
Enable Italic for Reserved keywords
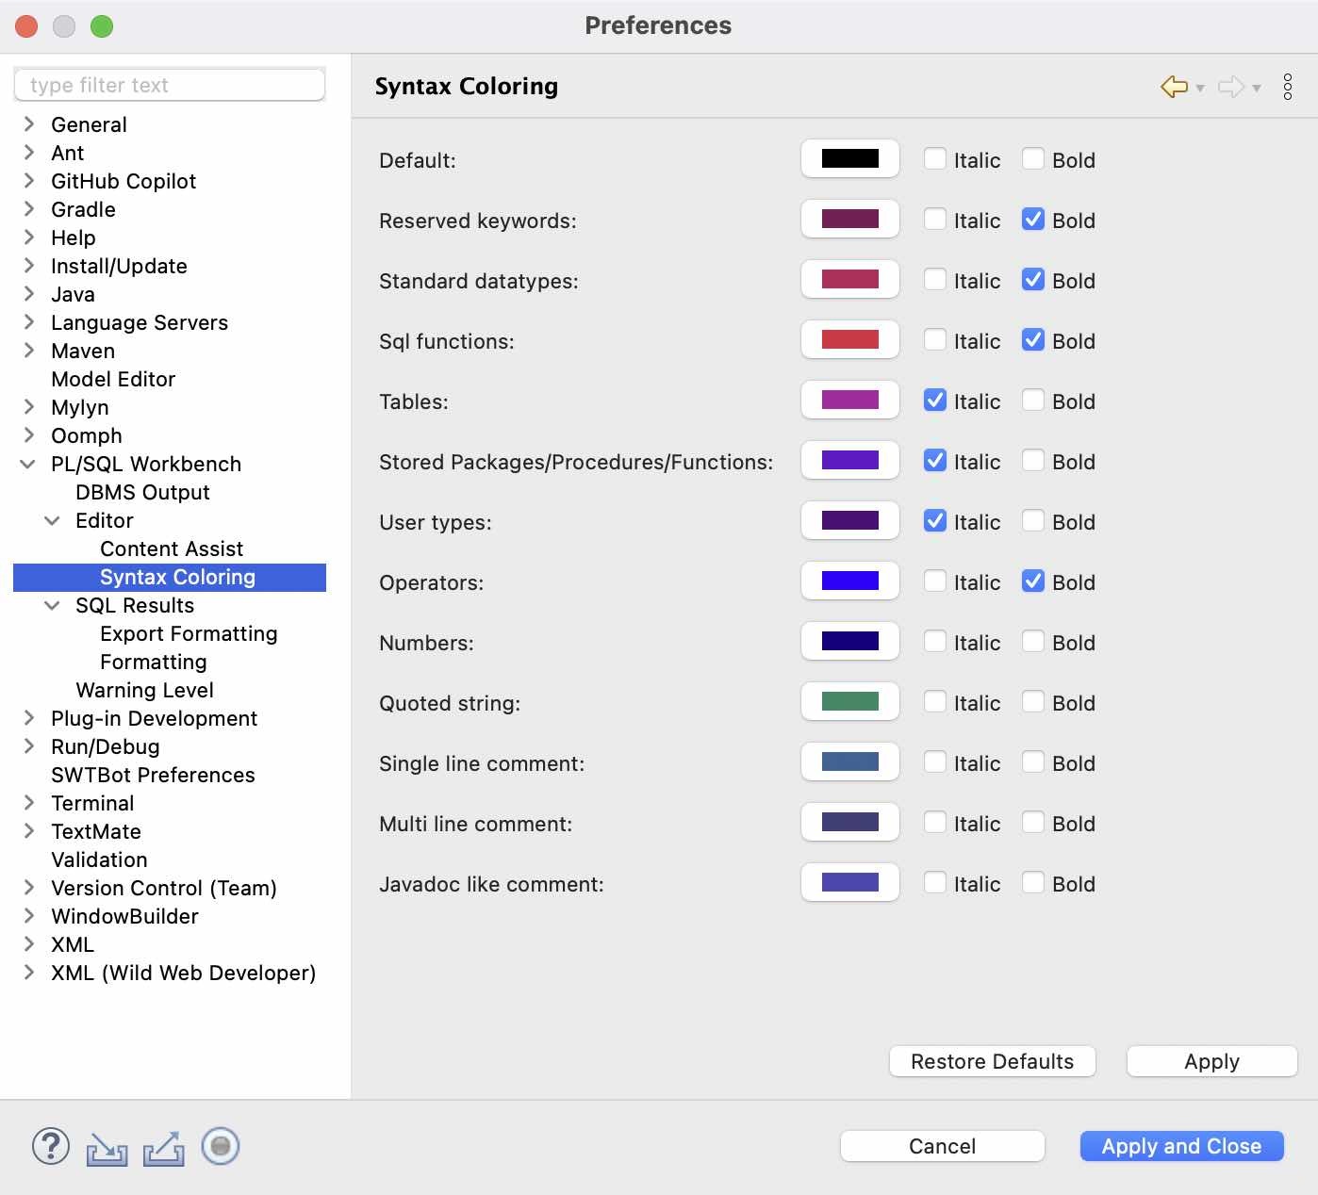934,219
